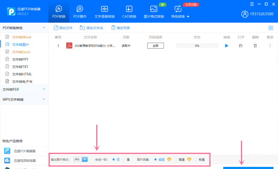Select 文件转PPT in sidebar
Screen dimensions: 278x169
click(20, 59)
